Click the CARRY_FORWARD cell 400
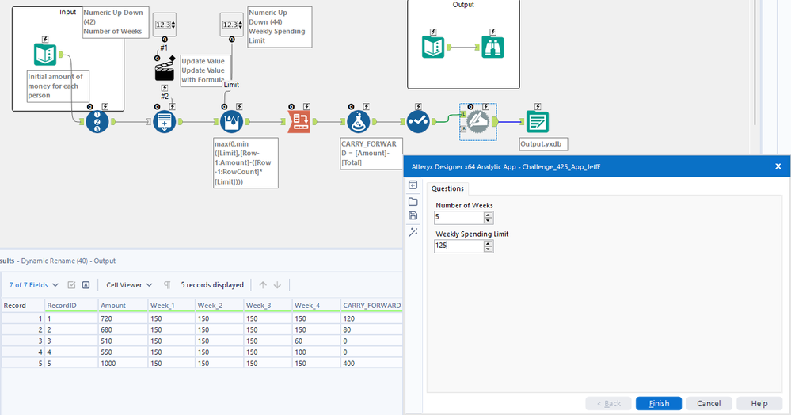 click(372, 363)
